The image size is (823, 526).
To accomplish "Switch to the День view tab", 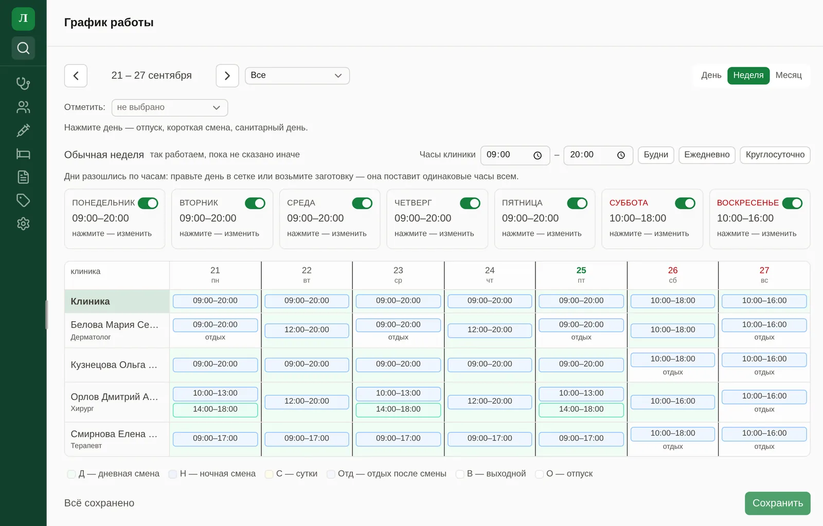I will coord(711,76).
